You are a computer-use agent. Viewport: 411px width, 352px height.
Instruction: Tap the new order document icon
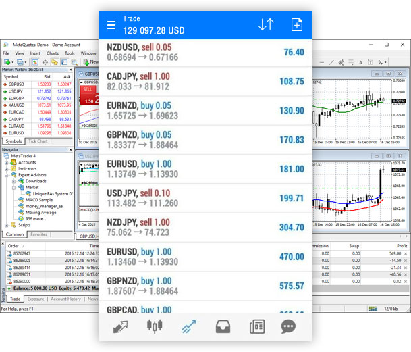click(296, 24)
